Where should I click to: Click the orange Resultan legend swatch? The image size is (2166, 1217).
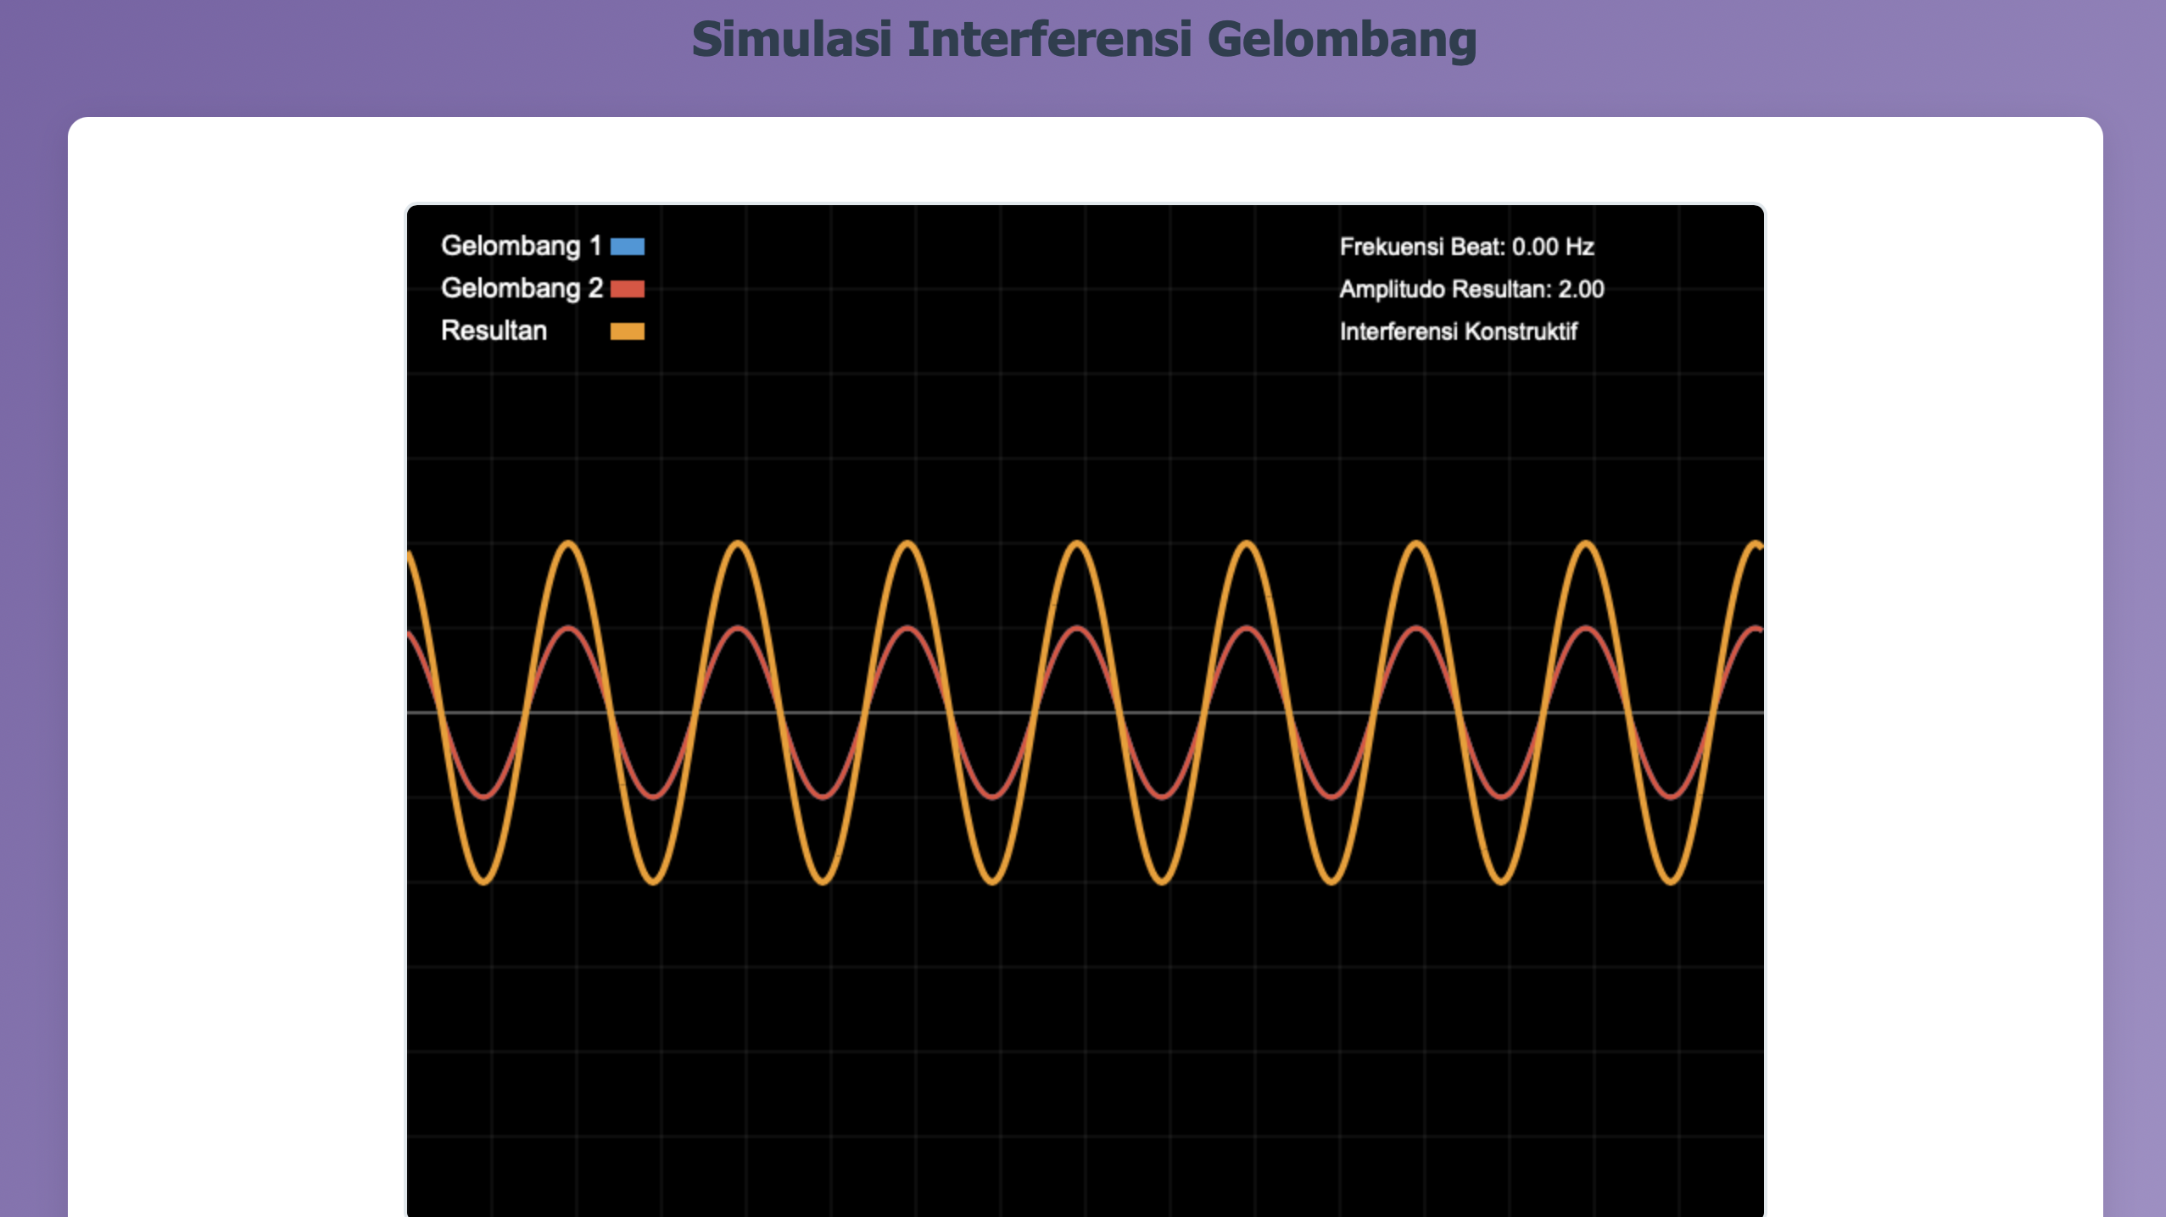tap(627, 331)
